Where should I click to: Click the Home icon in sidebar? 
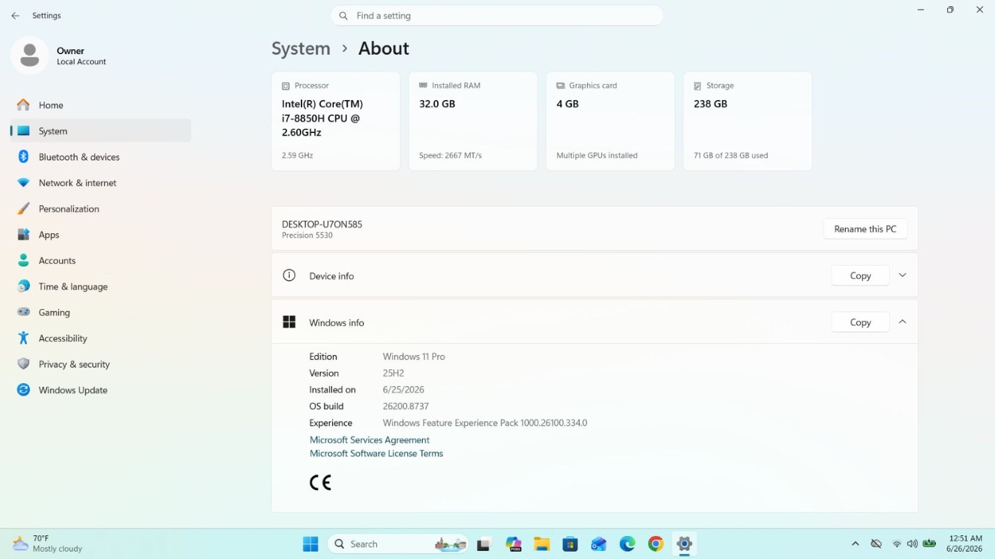24,105
